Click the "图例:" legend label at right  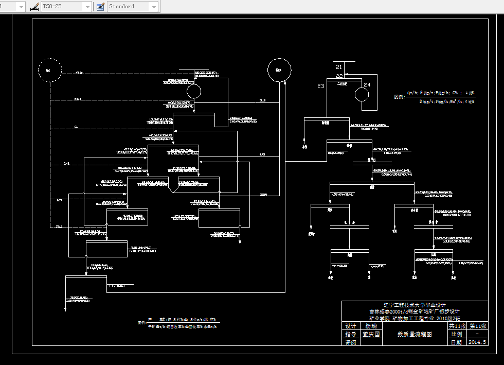click(x=400, y=97)
